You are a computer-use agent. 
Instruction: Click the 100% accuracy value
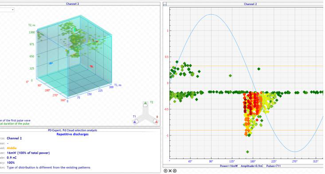10,162
